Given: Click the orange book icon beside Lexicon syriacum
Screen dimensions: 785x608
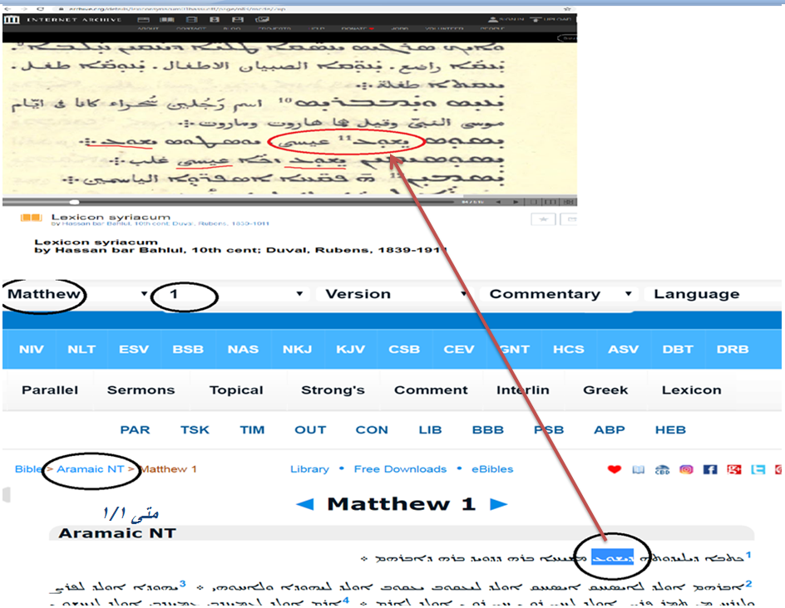Looking at the screenshot, I should tap(31, 218).
